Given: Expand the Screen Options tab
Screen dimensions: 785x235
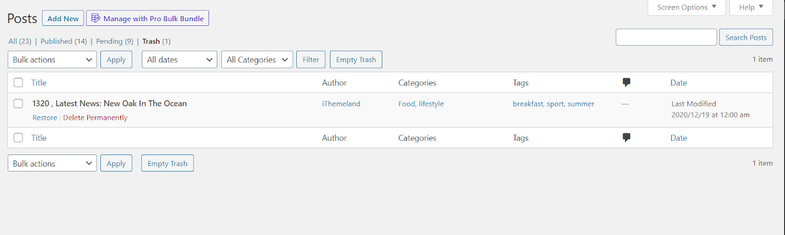Looking at the screenshot, I should pyautogui.click(x=687, y=7).
